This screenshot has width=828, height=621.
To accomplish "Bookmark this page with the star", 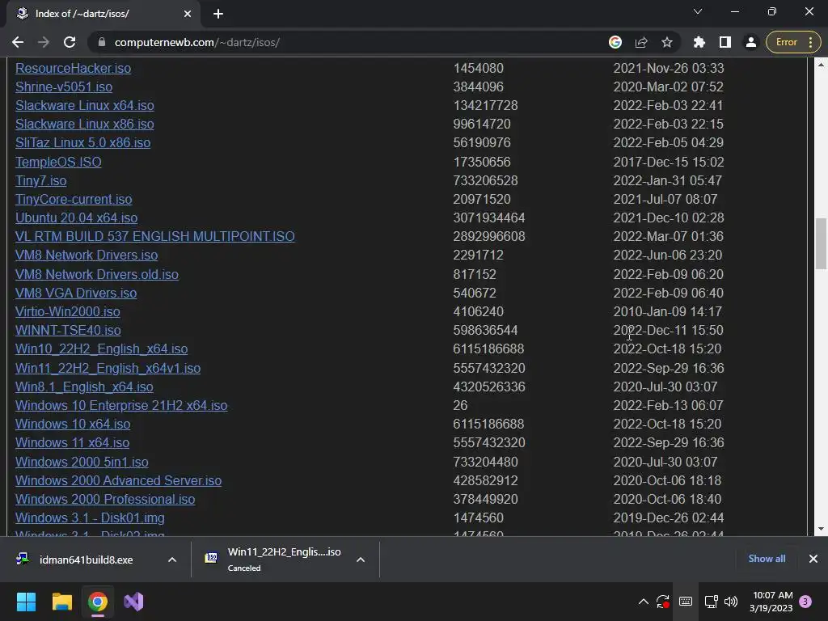I will click(x=667, y=42).
